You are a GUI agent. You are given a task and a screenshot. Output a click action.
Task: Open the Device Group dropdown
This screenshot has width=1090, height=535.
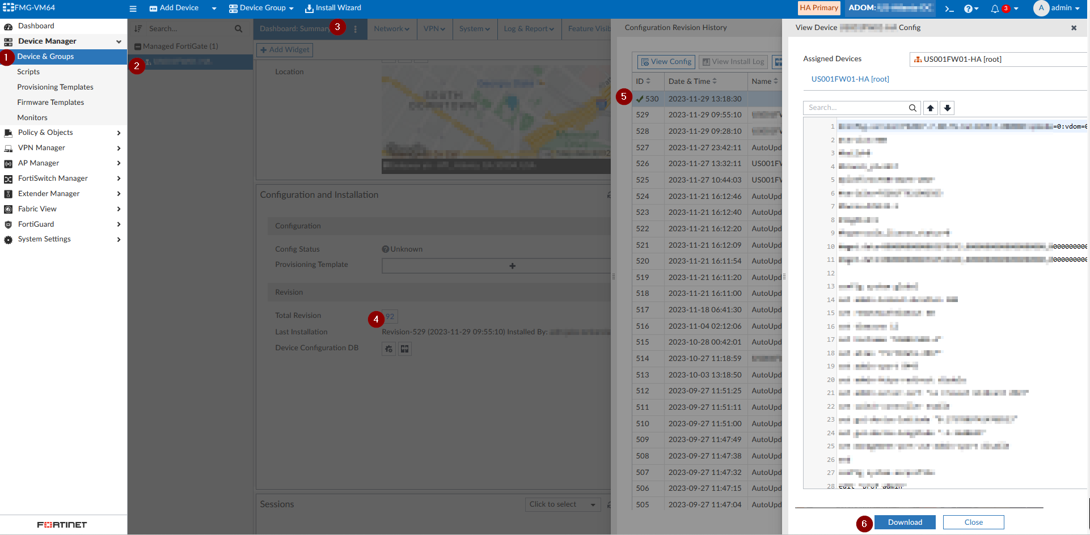coord(261,8)
